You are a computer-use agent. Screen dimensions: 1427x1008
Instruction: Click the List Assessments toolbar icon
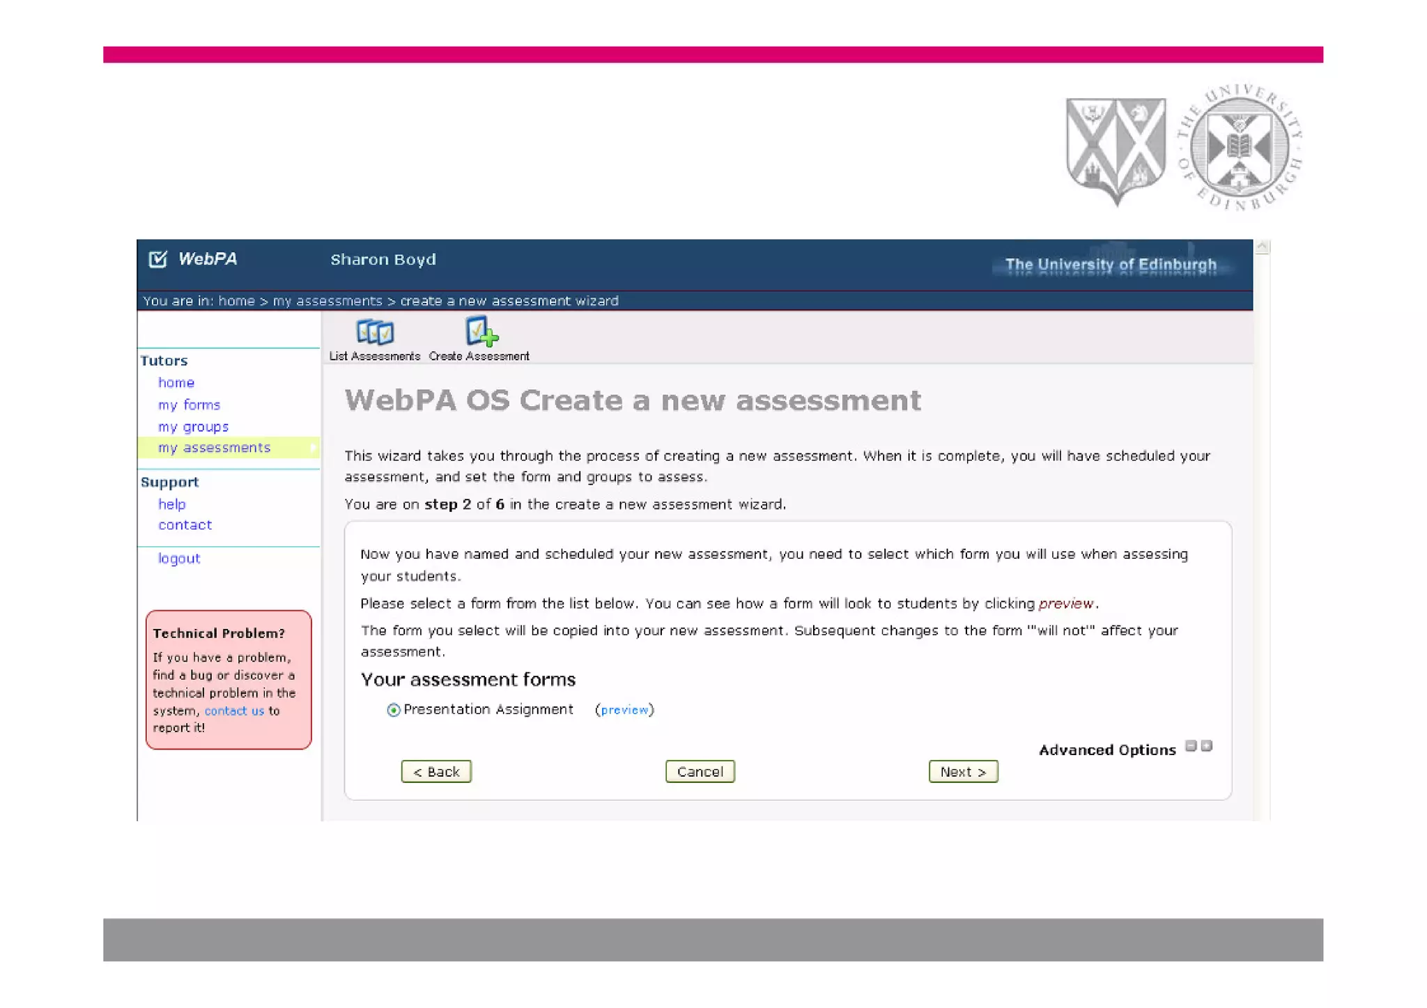375,333
